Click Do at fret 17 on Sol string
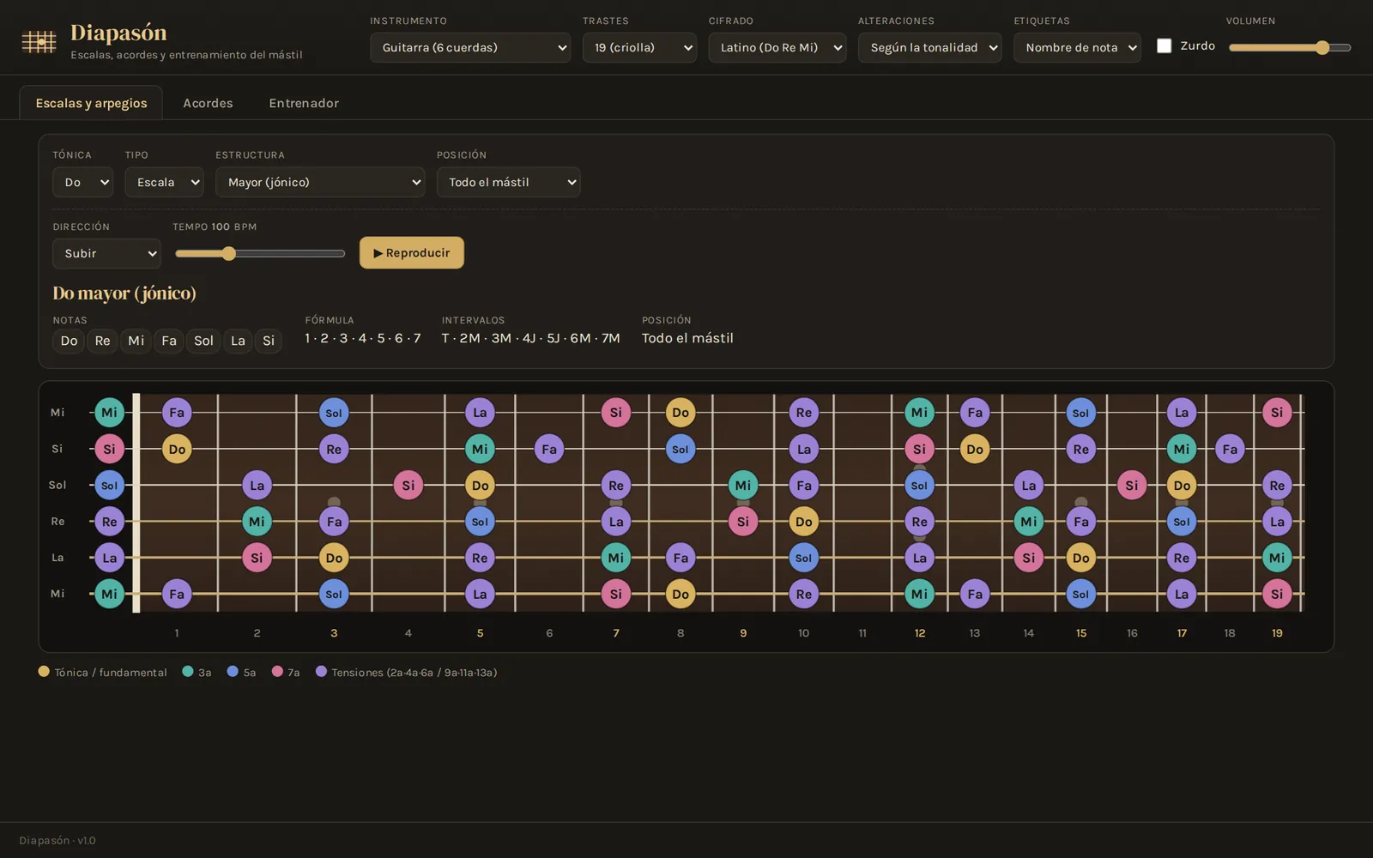 1182,485
